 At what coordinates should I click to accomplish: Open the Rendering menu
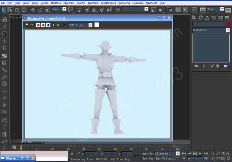[x=124, y=3]
